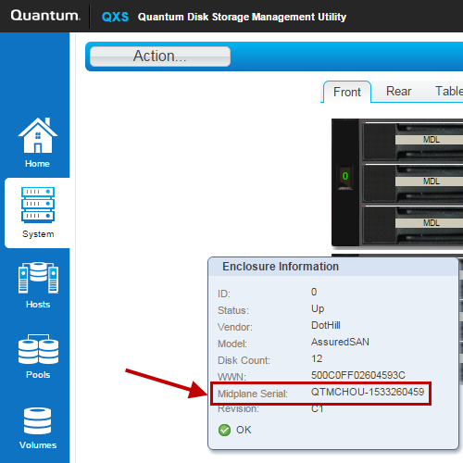Click the green OK status icon
The height and width of the screenshot is (463, 463).
(224, 430)
